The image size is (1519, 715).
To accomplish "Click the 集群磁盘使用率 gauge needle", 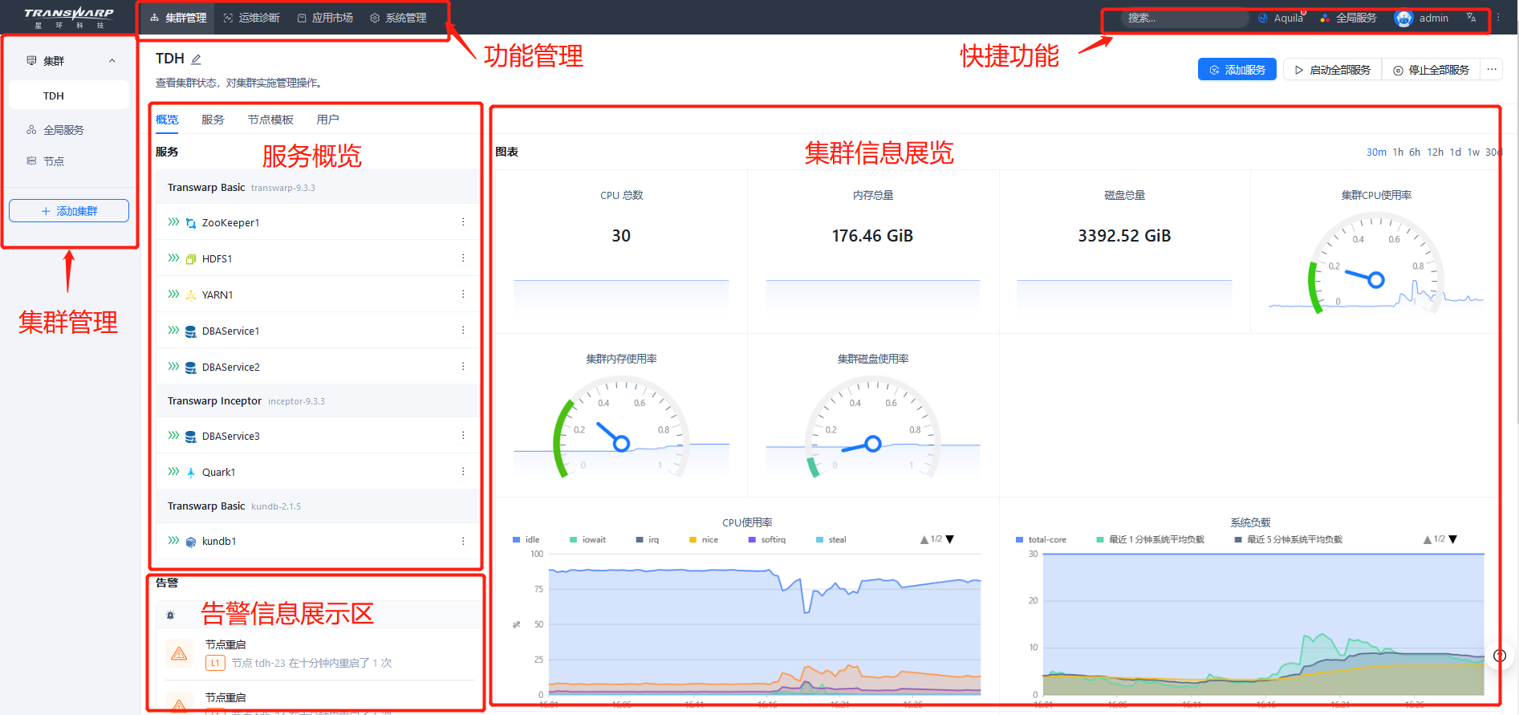I will pos(862,445).
